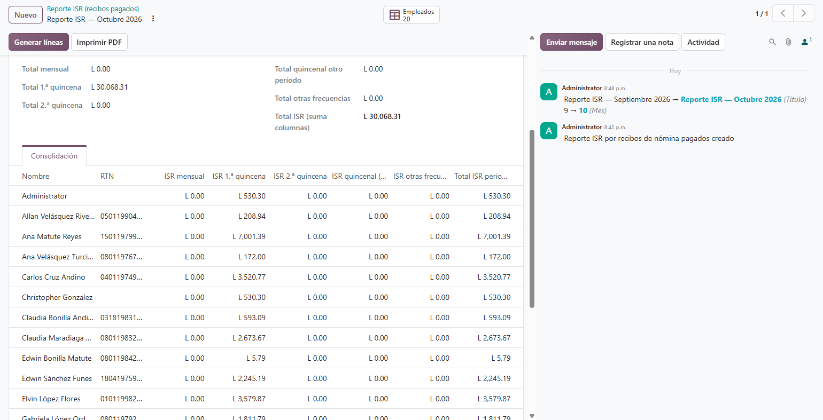The width and height of the screenshot is (823, 420).
Task: Click the Edwin Sánchez Funes row
Action: (x=266, y=378)
